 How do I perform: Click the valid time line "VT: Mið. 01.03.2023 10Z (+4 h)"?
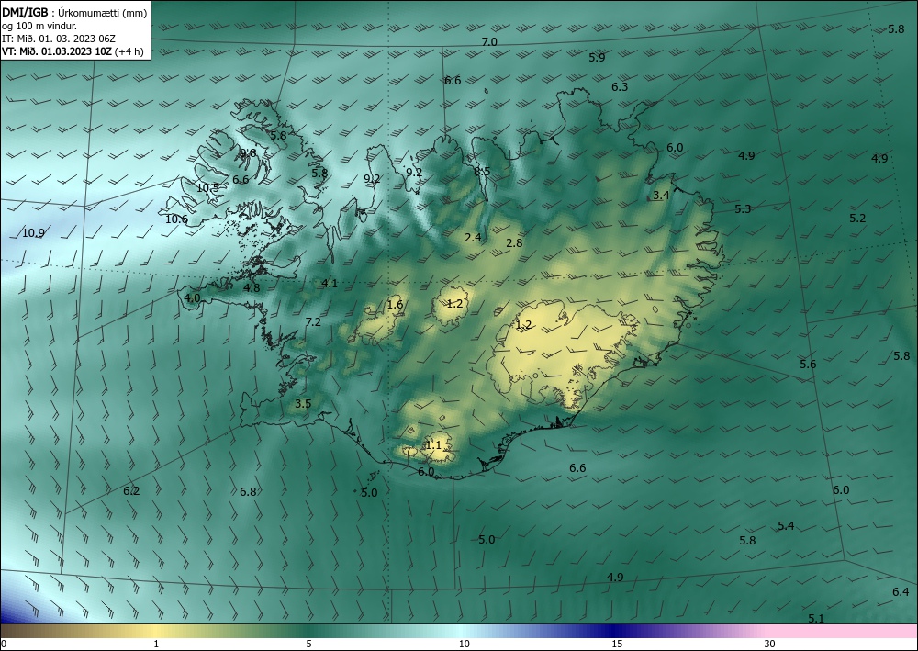(x=73, y=51)
